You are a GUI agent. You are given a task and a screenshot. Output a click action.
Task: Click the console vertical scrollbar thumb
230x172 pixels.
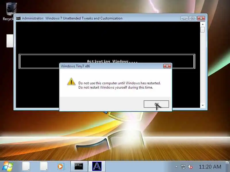click(203, 30)
